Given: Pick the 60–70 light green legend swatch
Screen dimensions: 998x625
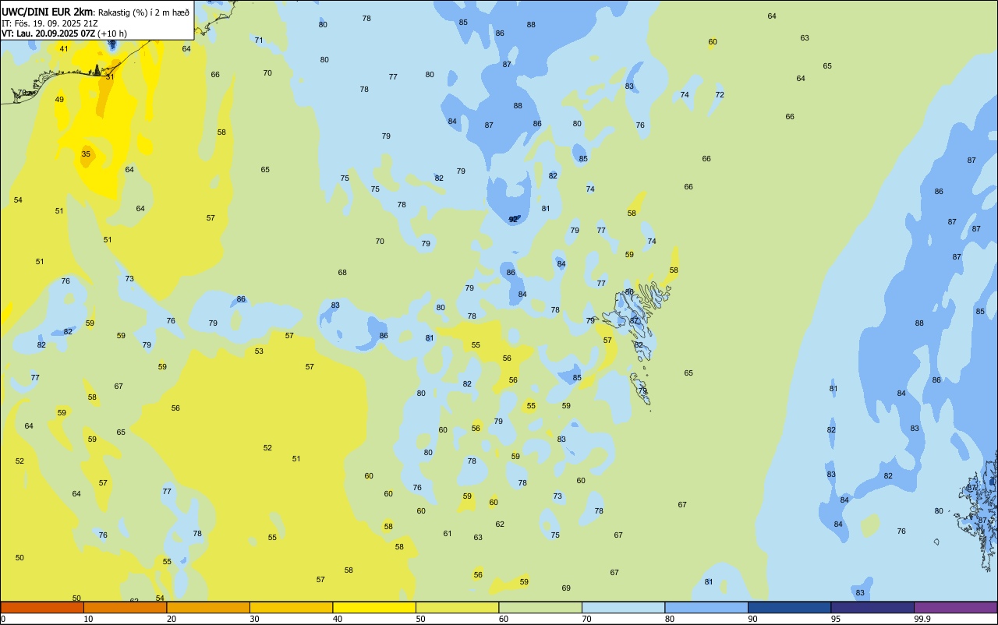Looking at the screenshot, I should pos(540,607).
